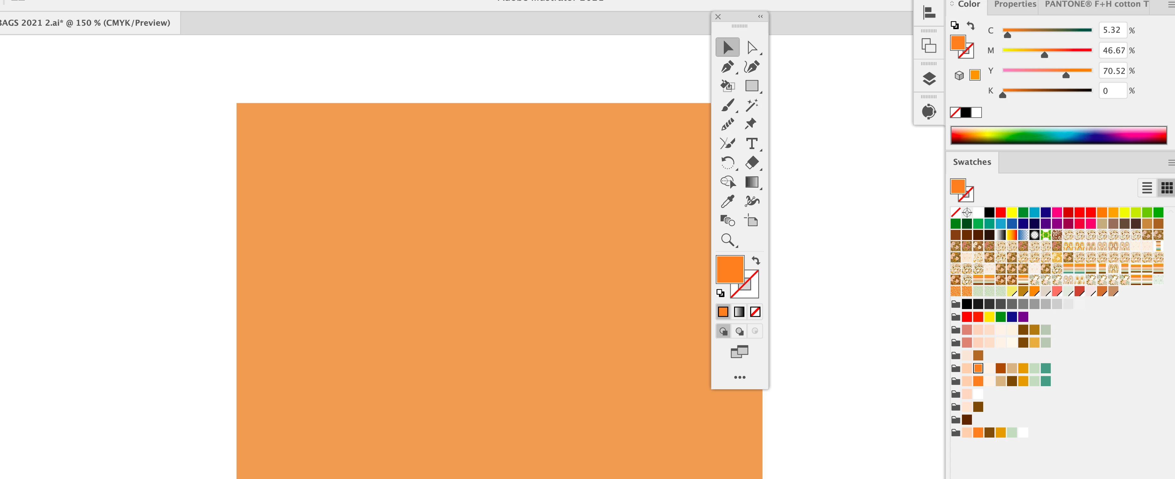Screen dimensions: 1175x479
Task: Select the Gradient tool in the toolbar
Action: coord(752,182)
